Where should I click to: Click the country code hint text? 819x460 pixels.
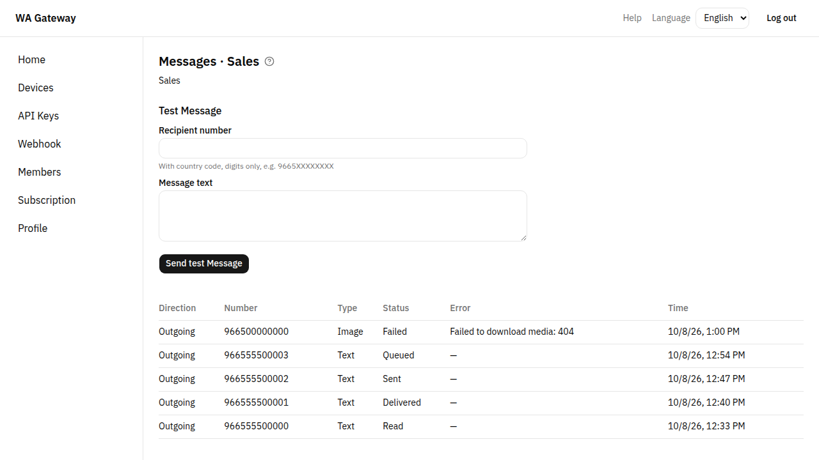click(x=246, y=166)
